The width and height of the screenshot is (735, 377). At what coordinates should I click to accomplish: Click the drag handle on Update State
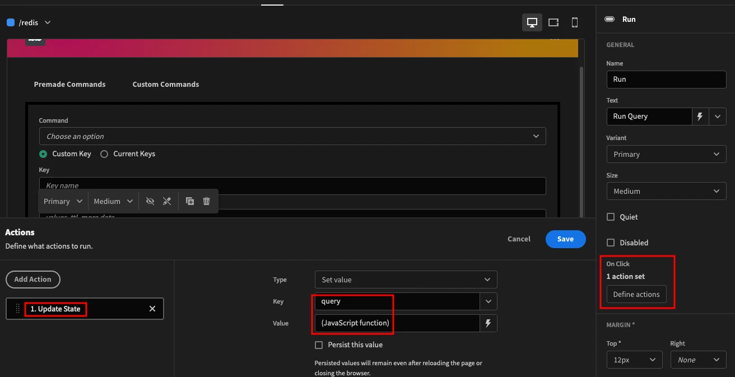click(17, 309)
